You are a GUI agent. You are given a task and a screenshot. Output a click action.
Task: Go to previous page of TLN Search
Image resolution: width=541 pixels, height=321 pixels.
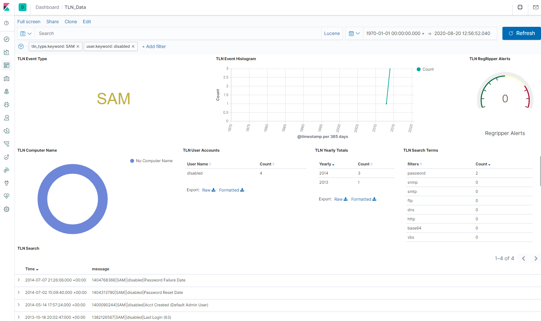tap(523, 259)
